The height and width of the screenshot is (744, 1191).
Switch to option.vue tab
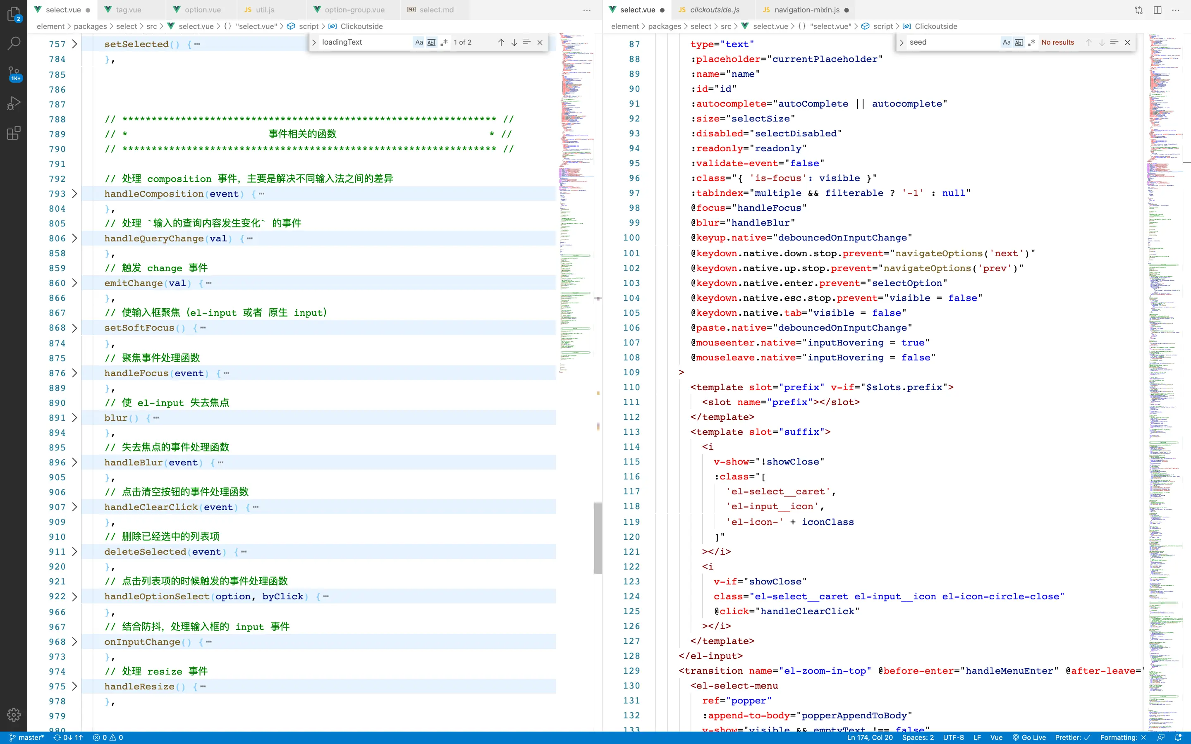(202, 10)
